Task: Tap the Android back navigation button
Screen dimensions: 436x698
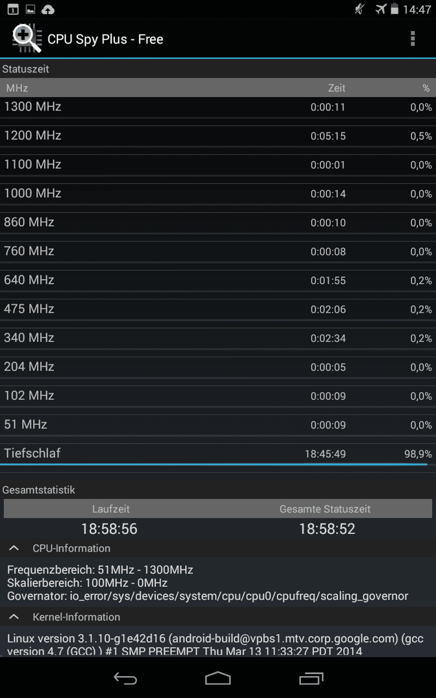Action: tap(125, 678)
